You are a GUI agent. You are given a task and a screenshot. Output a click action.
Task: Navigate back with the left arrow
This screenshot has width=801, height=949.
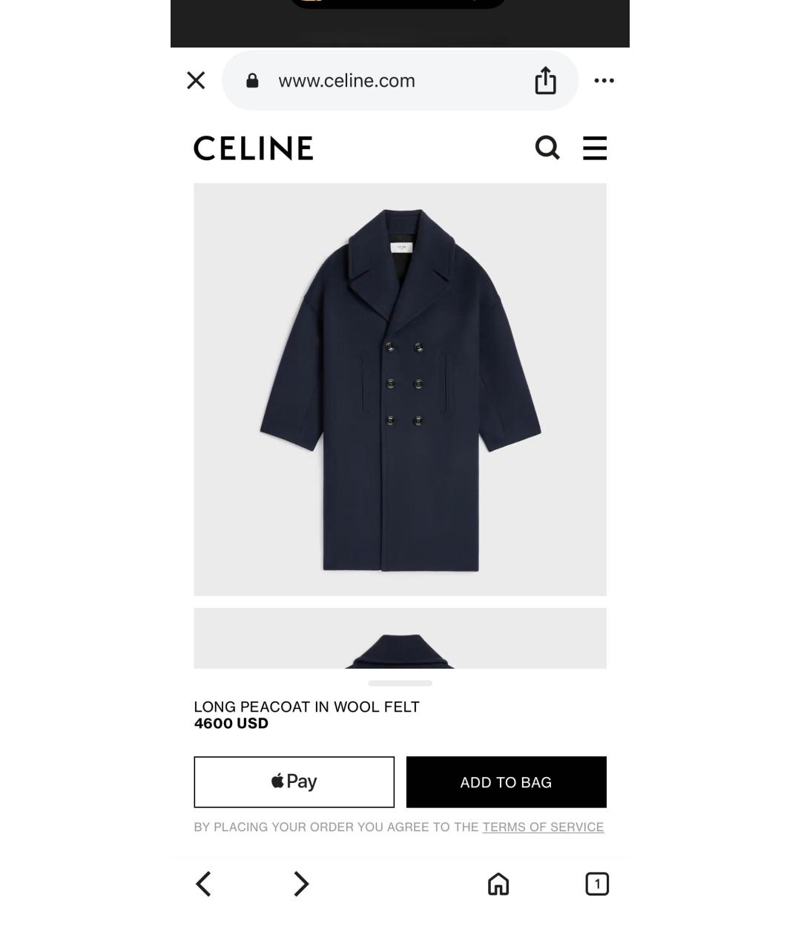(x=203, y=884)
